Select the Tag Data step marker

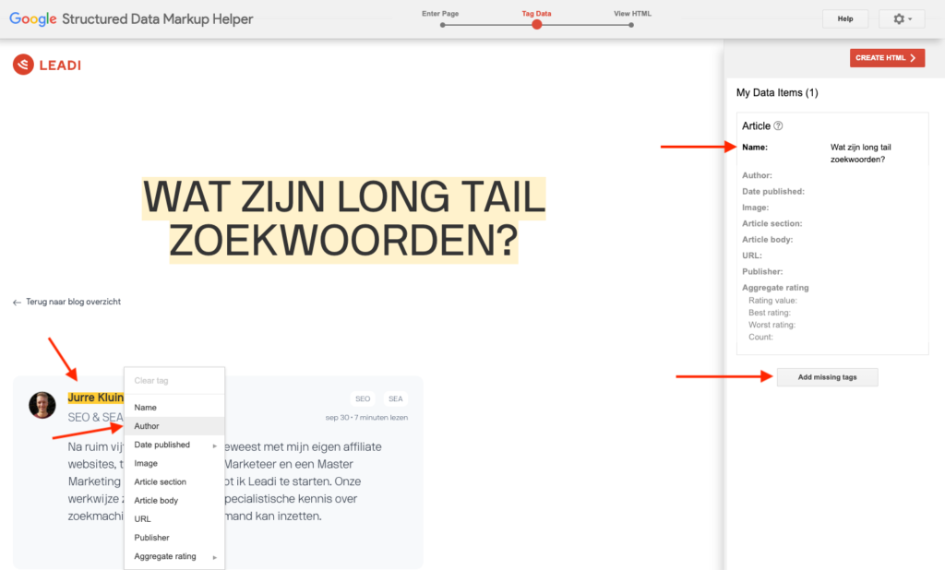[536, 24]
